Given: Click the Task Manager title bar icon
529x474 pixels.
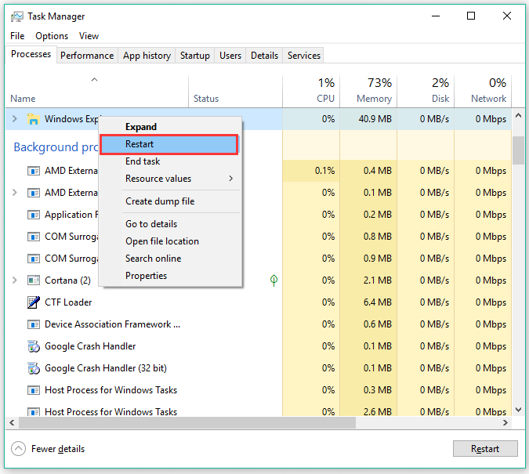Looking at the screenshot, I should tap(17, 16).
